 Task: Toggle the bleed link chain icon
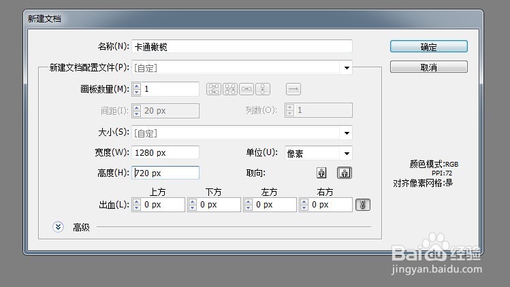tap(363, 205)
